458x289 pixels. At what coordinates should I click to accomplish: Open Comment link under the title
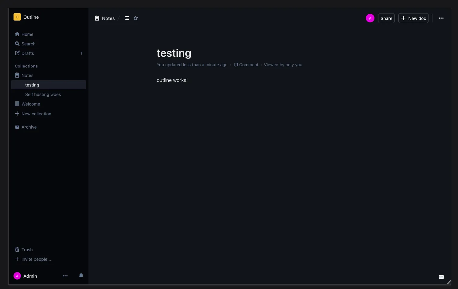(246, 65)
